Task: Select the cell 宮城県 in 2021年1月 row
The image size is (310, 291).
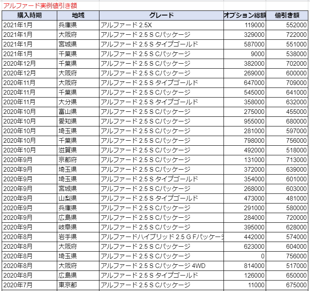Action: pyautogui.click(x=78, y=44)
